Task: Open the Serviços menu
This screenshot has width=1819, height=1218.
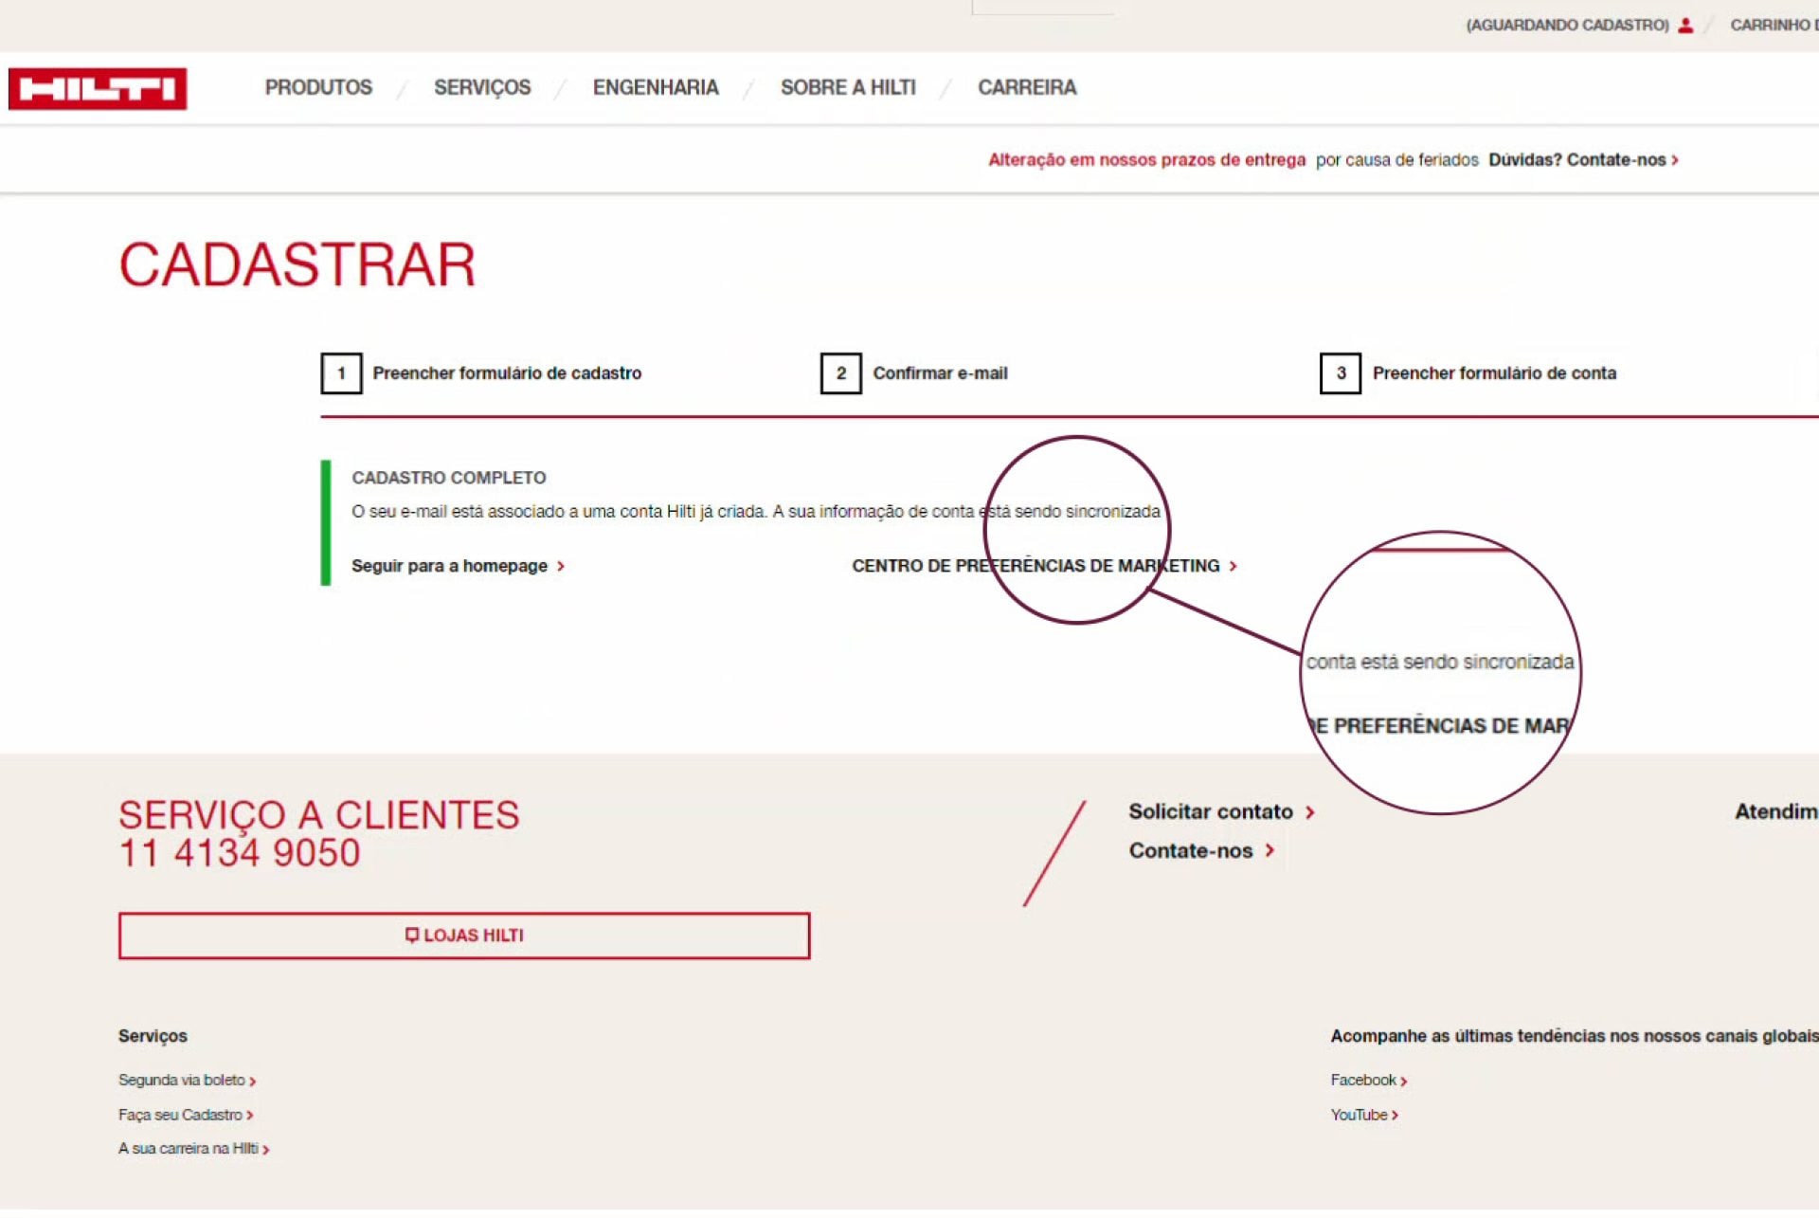Action: click(x=482, y=87)
